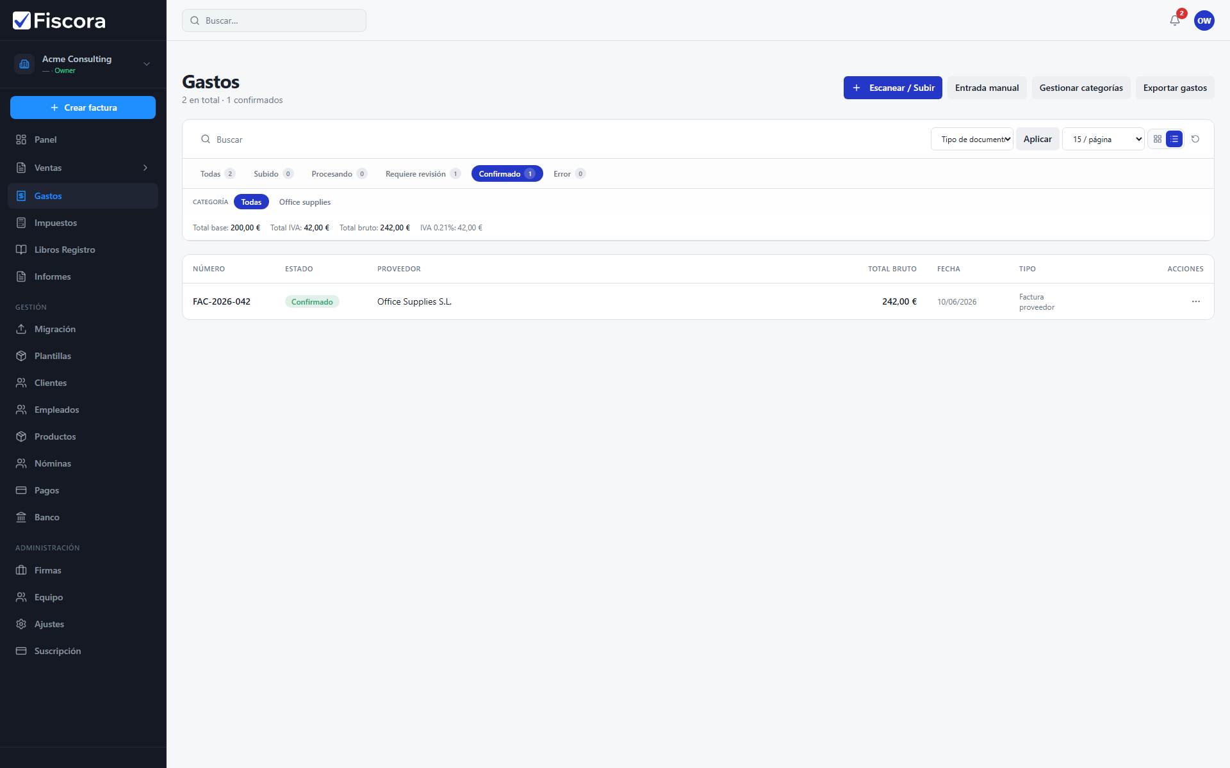Click the Aplicar filter button

(x=1037, y=139)
